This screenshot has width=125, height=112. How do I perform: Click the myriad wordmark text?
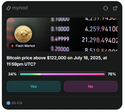20,8
